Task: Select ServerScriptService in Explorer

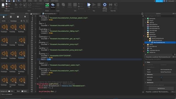Action: tap(154, 29)
